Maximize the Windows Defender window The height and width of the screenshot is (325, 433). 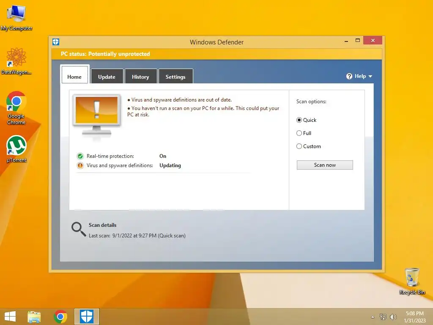tap(358, 40)
